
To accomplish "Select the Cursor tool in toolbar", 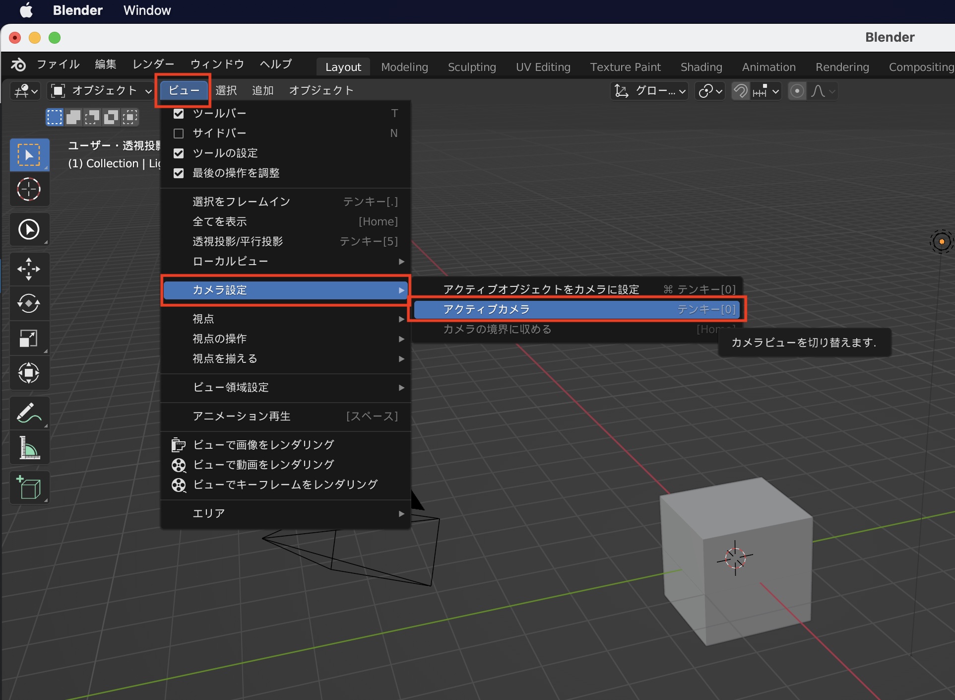I will pyautogui.click(x=29, y=189).
